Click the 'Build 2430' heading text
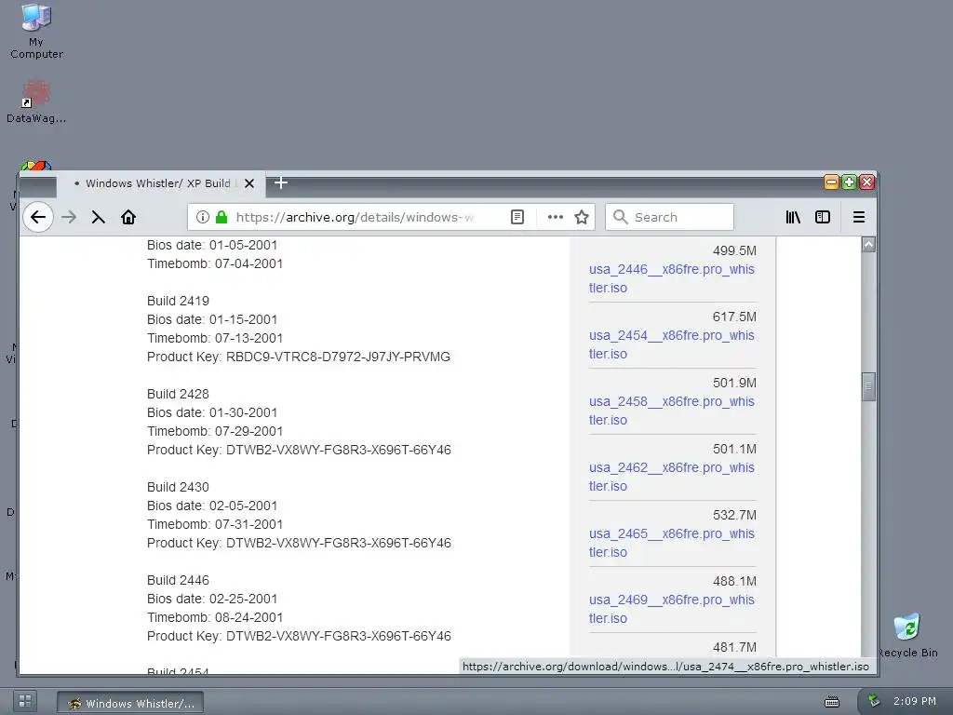953x715 pixels. click(x=178, y=487)
